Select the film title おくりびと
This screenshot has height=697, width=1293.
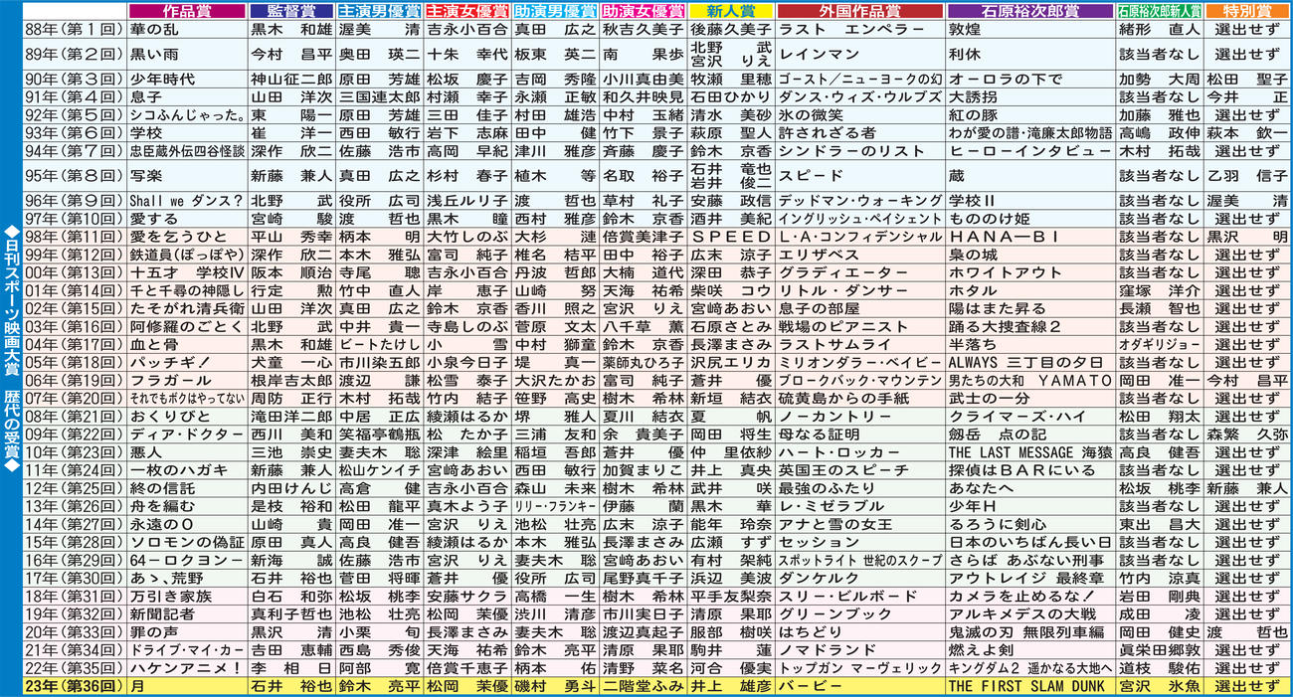coord(170,415)
